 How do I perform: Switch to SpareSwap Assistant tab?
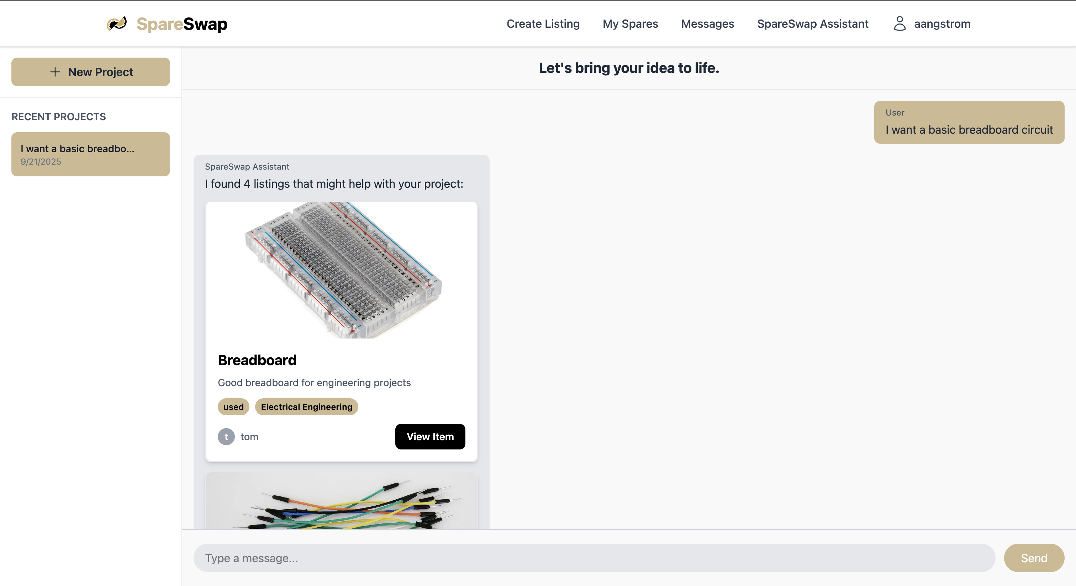(x=812, y=24)
